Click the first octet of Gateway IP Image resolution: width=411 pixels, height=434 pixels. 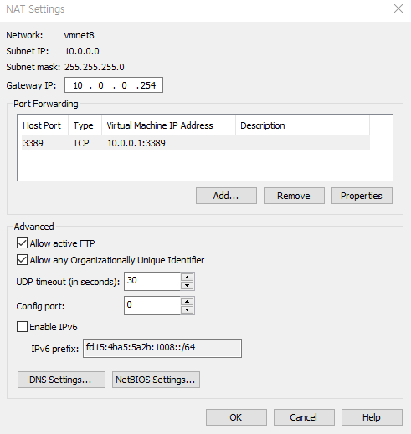(x=78, y=85)
